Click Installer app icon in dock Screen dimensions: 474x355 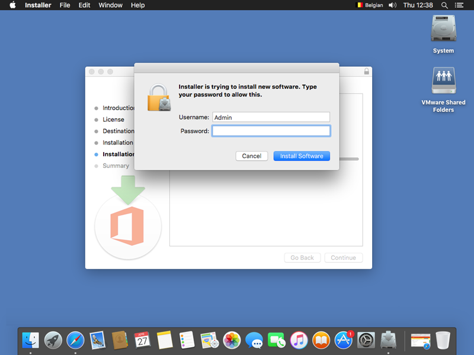[388, 340]
